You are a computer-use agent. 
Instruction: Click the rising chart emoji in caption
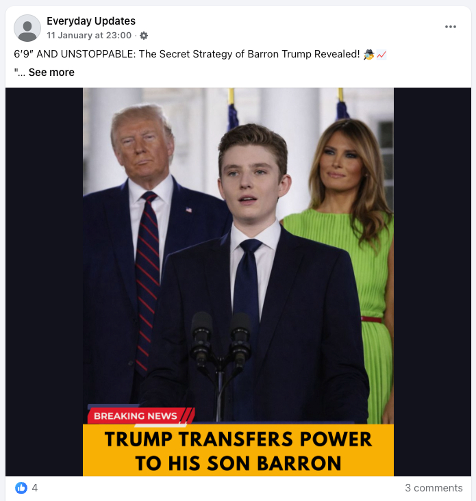[x=381, y=55]
